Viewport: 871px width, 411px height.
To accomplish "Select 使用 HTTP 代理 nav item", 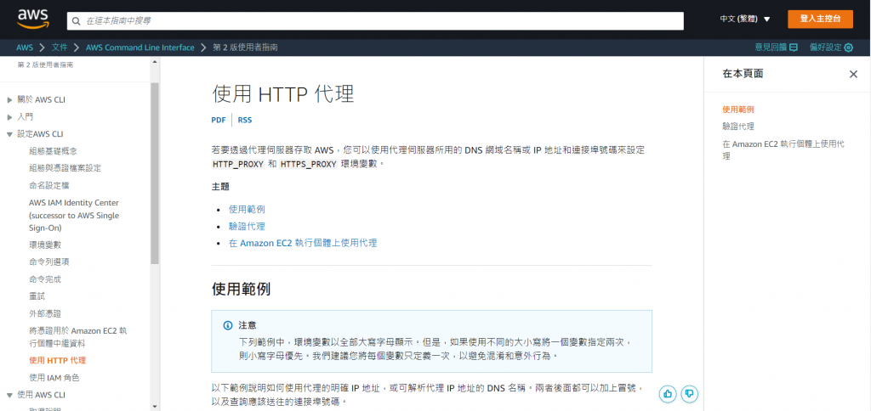I will pos(57,361).
